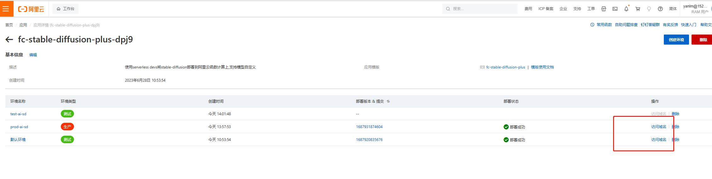Viewport: 712px width, 179px height.
Task: Click 编辑 next to 基本信息
Action: click(x=33, y=55)
